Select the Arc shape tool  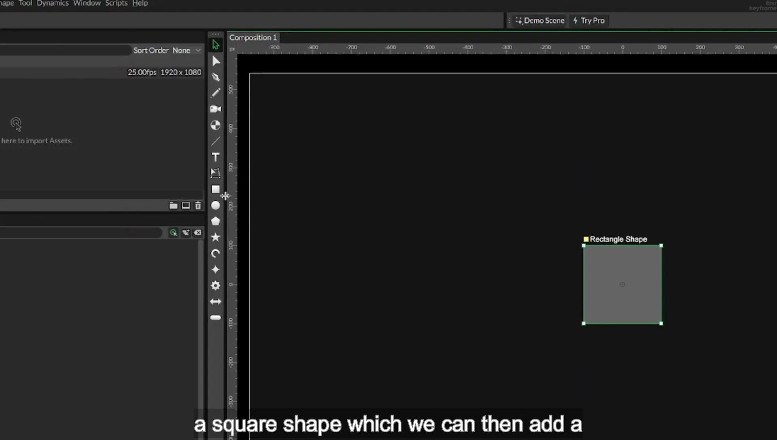coord(216,254)
